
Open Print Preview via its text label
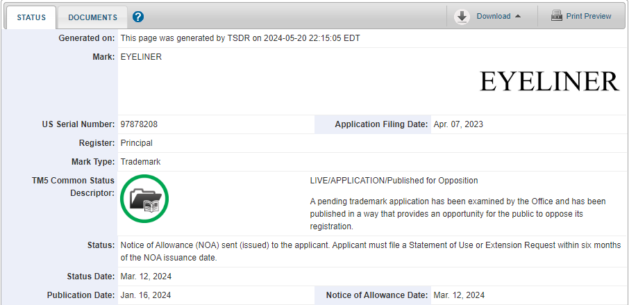click(x=589, y=17)
